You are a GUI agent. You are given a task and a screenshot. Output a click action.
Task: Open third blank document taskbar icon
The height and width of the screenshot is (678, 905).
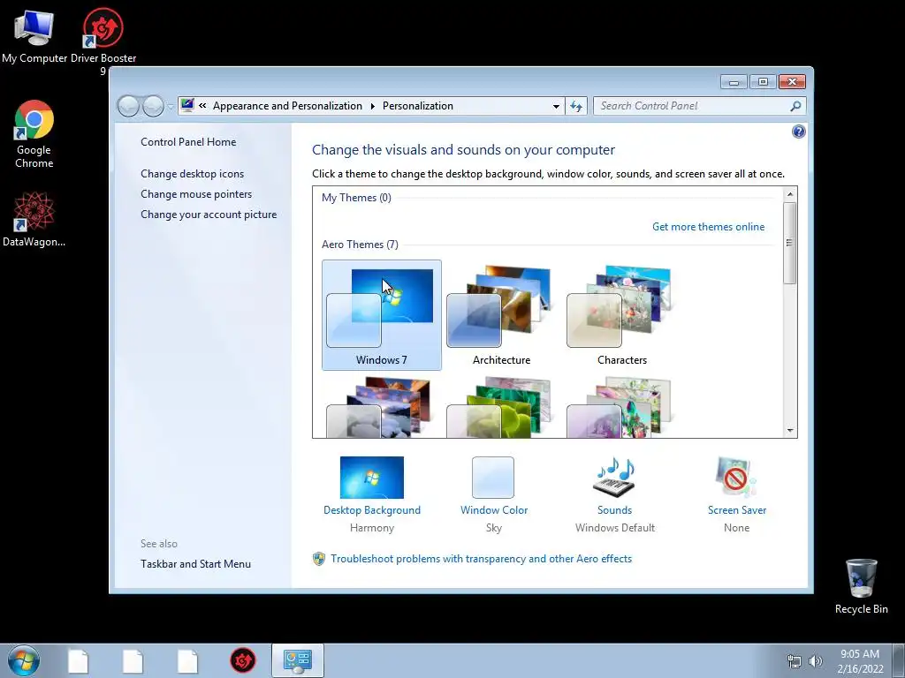(187, 661)
